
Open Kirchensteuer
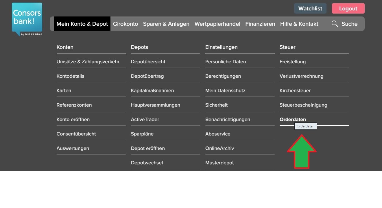[295, 90]
